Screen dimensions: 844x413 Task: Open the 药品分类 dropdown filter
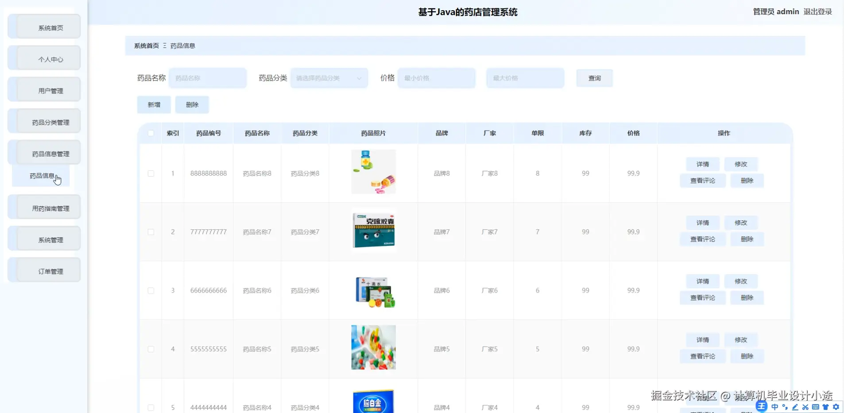click(x=329, y=78)
